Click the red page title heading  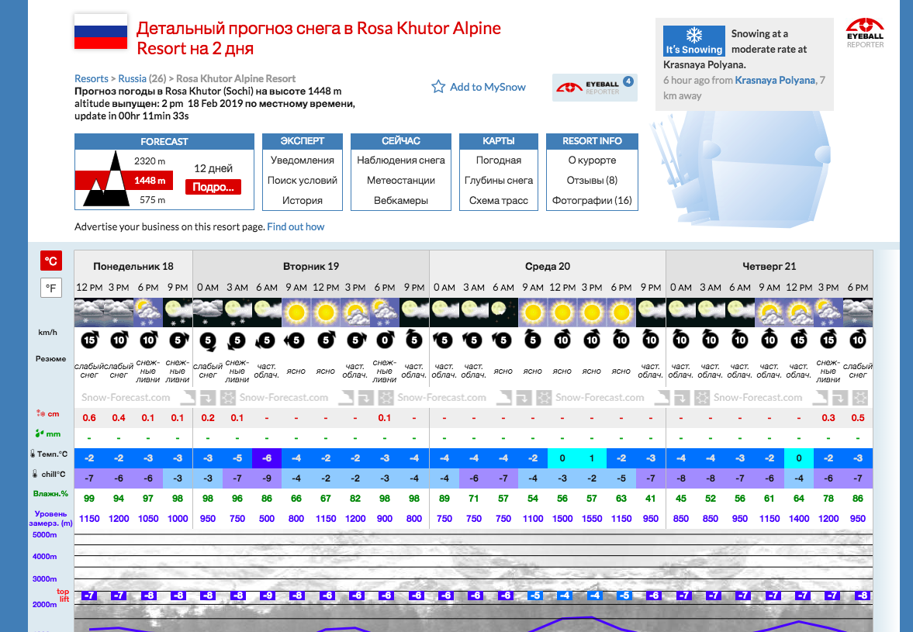[319, 38]
